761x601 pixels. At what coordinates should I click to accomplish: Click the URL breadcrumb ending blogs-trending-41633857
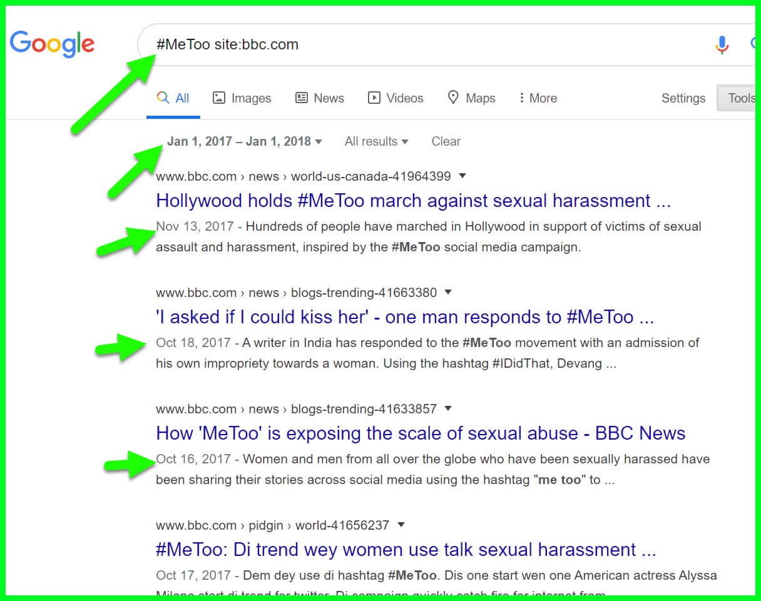pos(296,409)
